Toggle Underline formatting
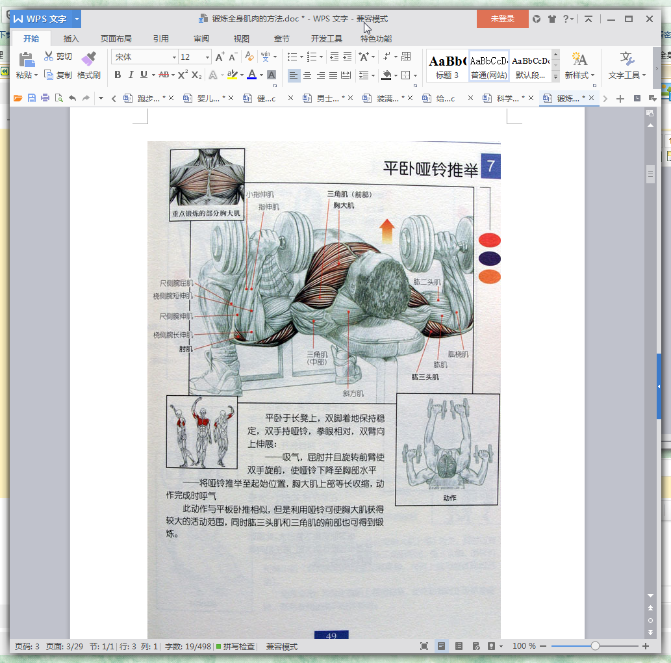This screenshot has width=671, height=663. 144,75
